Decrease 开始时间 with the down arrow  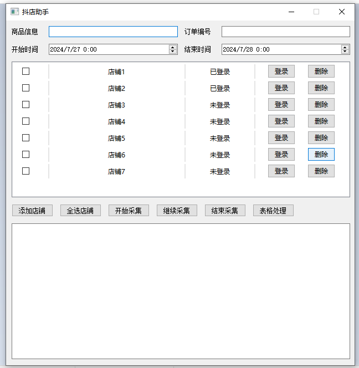point(173,52)
